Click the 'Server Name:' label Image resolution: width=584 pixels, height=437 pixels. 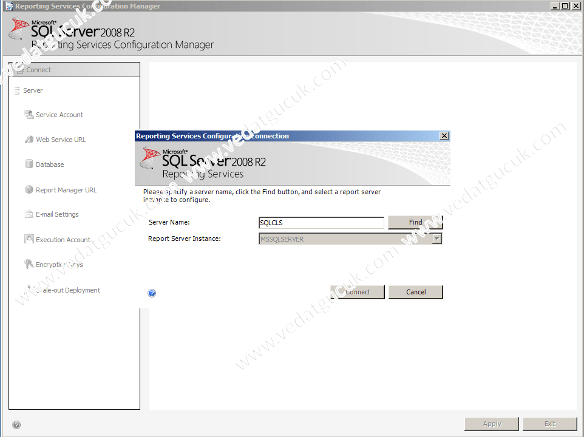(x=169, y=222)
